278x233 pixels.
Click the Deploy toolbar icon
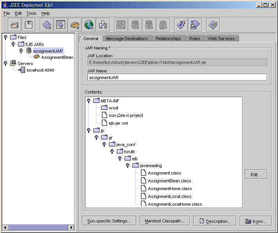tap(181, 25)
